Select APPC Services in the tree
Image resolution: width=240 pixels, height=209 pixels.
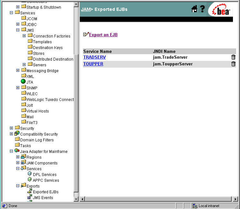pos(46,180)
